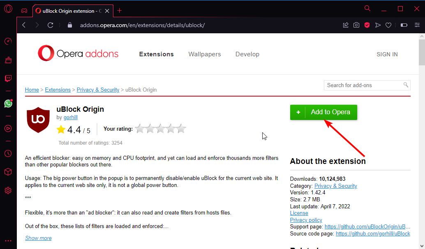Reload the current page

click(50, 25)
